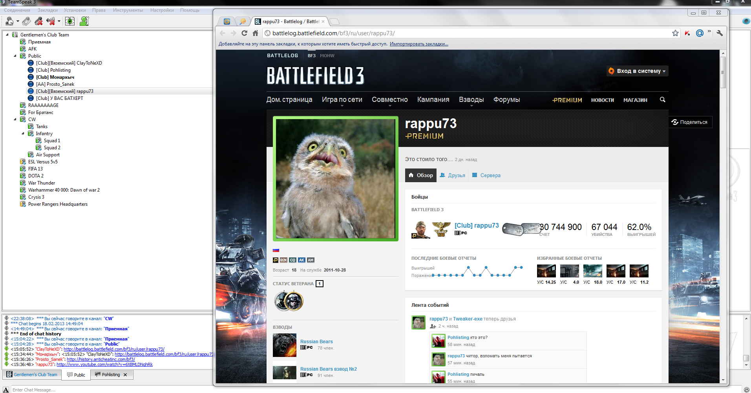
Task: Open the Russian Bears platoon link
Action: [x=316, y=342]
